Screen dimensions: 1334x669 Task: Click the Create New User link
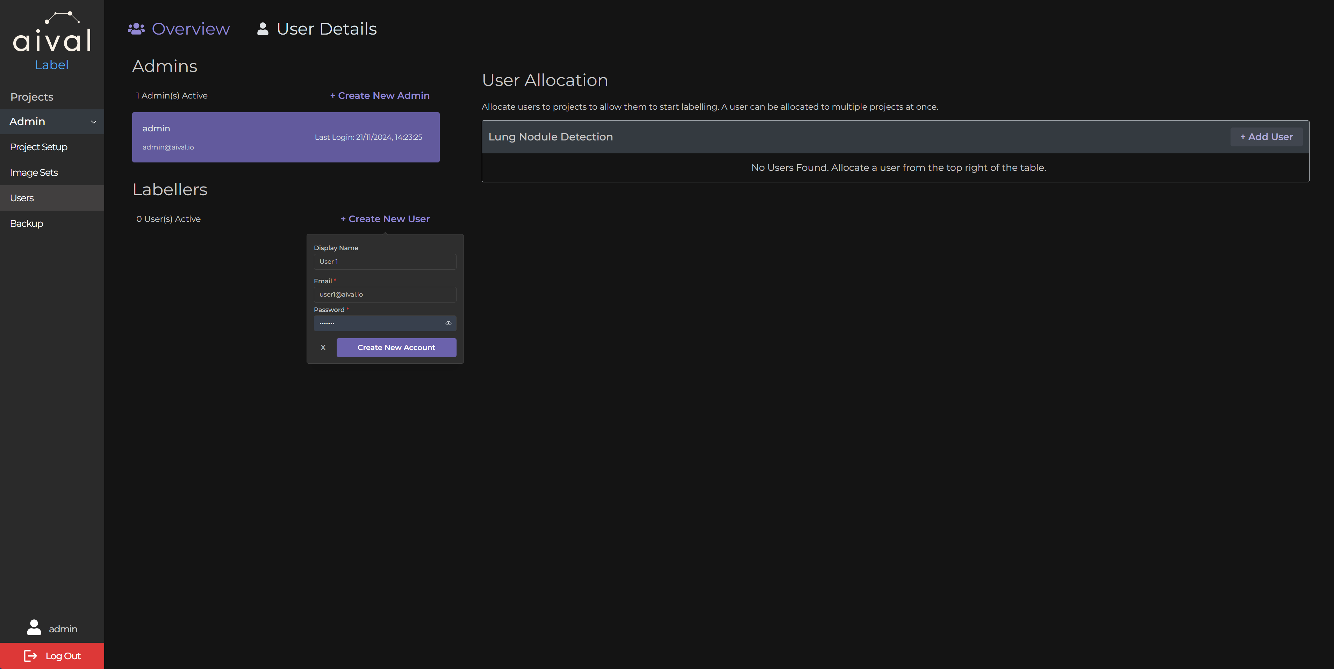(385, 218)
